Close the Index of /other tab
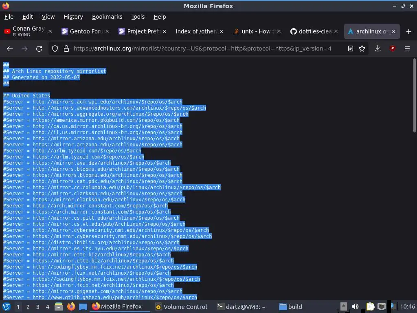Viewport: 417px width, 313px height. pos(222,31)
